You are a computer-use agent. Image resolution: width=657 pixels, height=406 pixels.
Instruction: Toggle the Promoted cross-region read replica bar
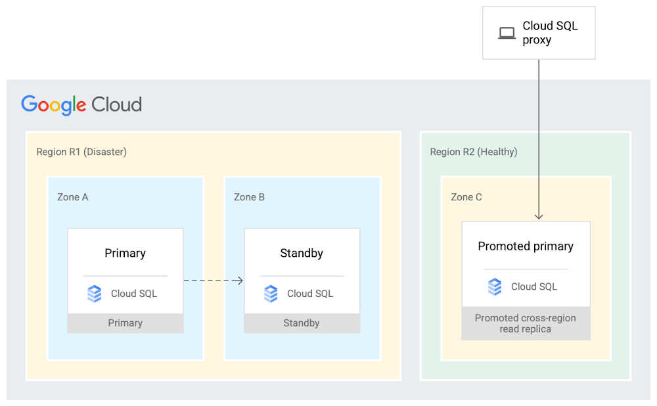(526, 323)
